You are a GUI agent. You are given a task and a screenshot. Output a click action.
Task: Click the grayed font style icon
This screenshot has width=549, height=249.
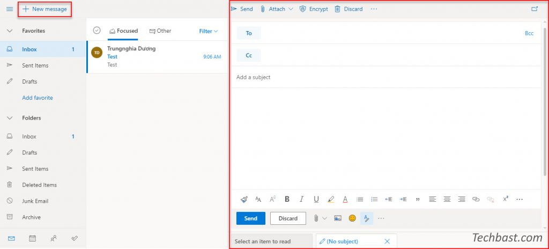[x=273, y=199]
